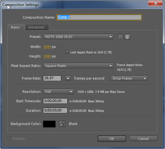165x149 pixels.
Task: Enable Lock Aspect Ratio to 16:9
Action: pyautogui.click(x=67, y=52)
